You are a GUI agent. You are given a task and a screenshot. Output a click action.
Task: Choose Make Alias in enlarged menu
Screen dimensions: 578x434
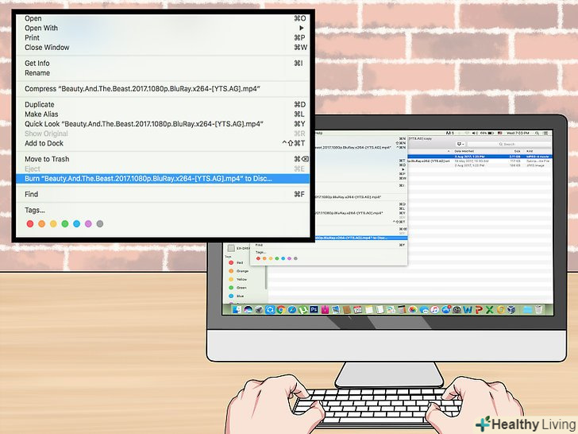pyautogui.click(x=163, y=114)
